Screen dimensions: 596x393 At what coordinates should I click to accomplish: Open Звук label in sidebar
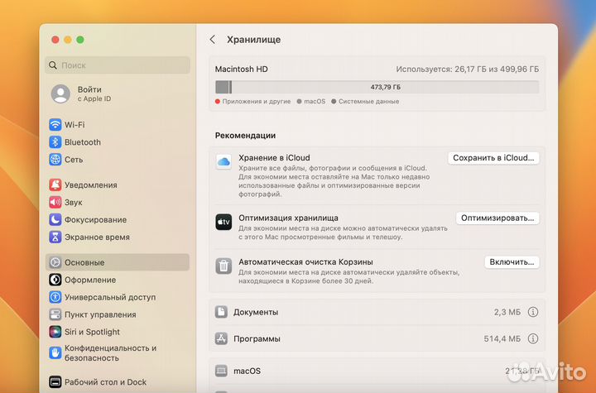coord(74,202)
